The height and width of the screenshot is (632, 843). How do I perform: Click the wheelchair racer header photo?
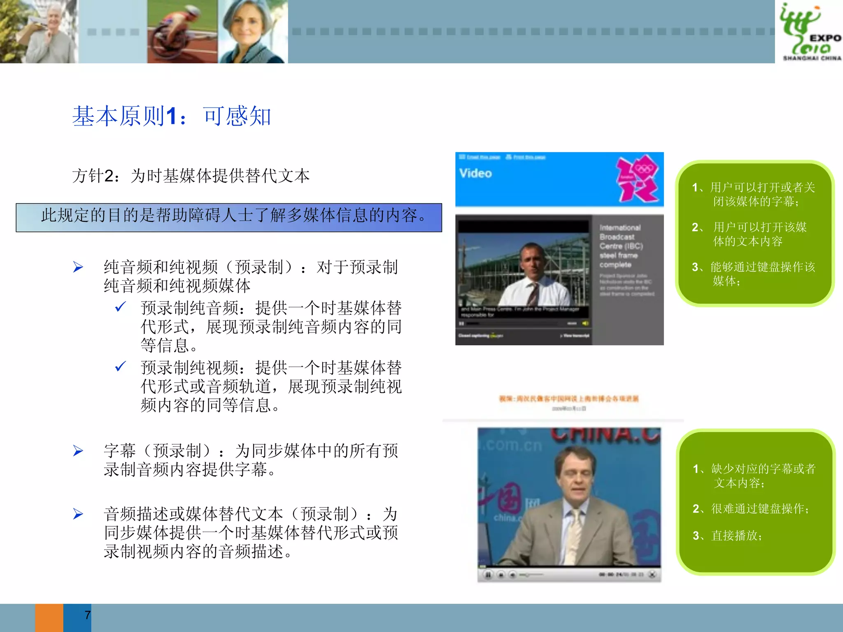pos(182,32)
